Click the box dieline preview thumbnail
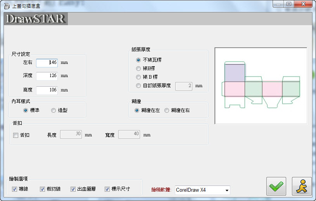Image resolution: width=316 pixels, height=201 pixels. 261,86
